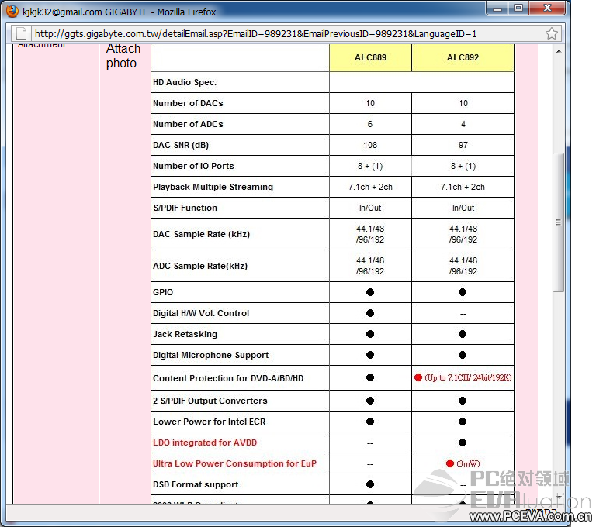The height and width of the screenshot is (527, 596).
Task: Click the ALC892 column header
Action: coord(463,57)
